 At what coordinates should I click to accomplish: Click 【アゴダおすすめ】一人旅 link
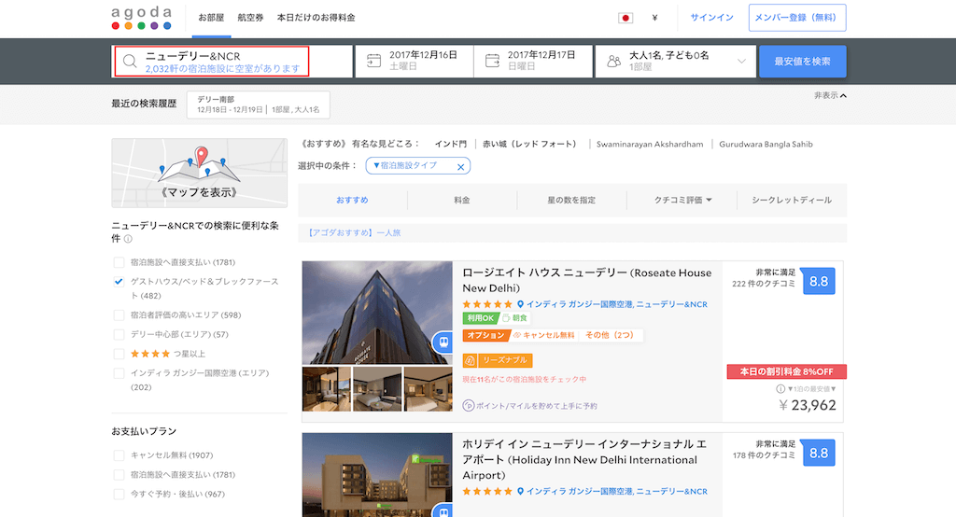354,233
